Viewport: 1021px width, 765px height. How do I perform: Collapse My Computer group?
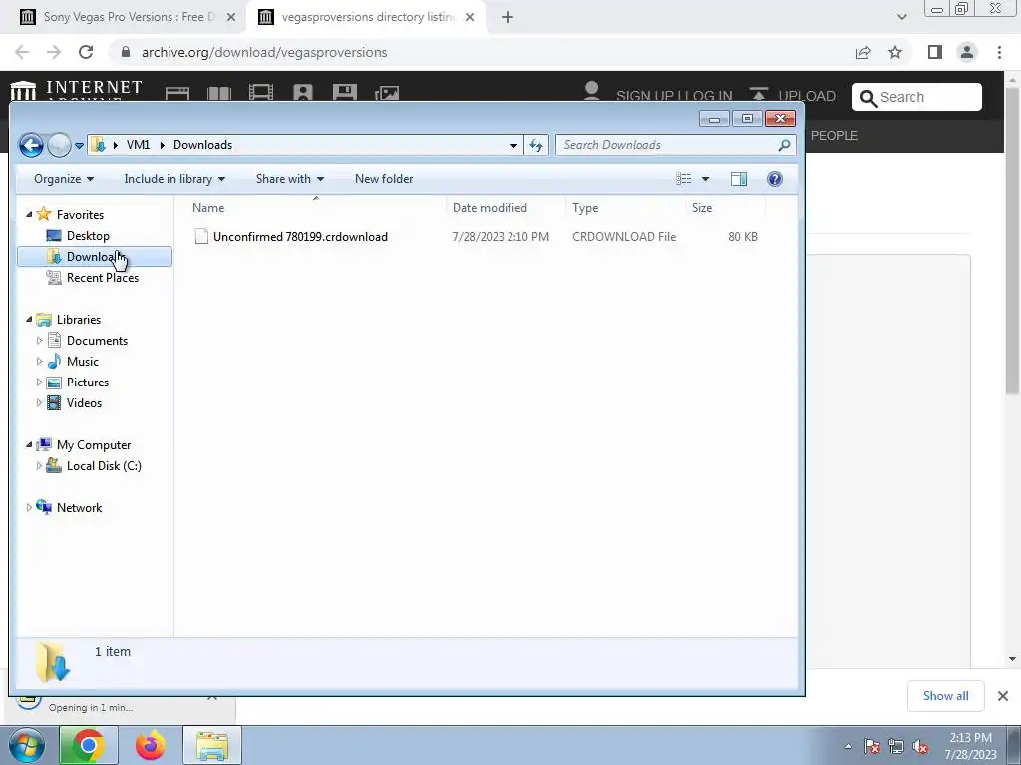[29, 445]
